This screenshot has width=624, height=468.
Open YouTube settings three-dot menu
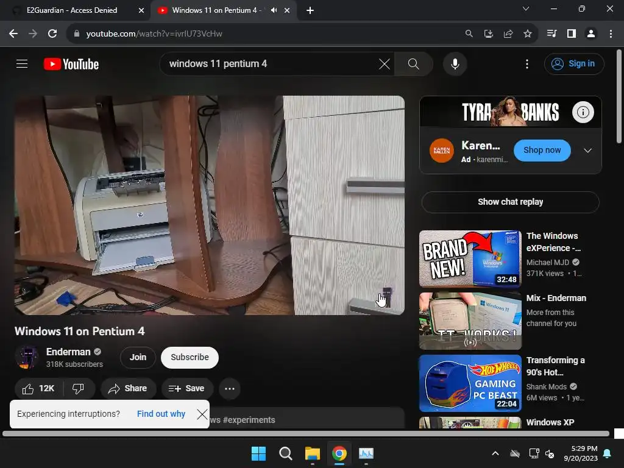point(527,63)
